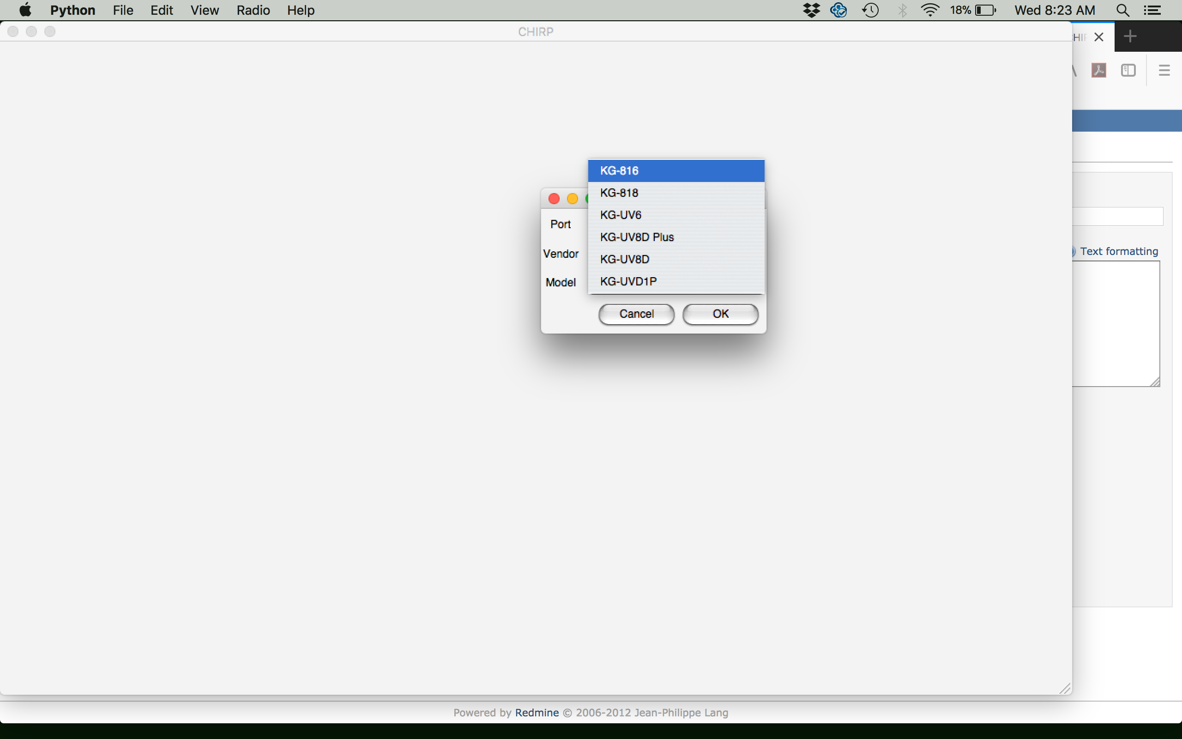Open the View menu
Image resolution: width=1182 pixels, height=739 pixels.
click(205, 10)
